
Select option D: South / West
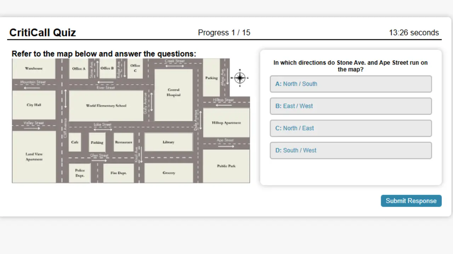(x=350, y=150)
